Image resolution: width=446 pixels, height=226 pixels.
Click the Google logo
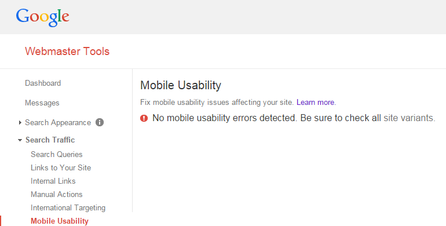point(43,17)
